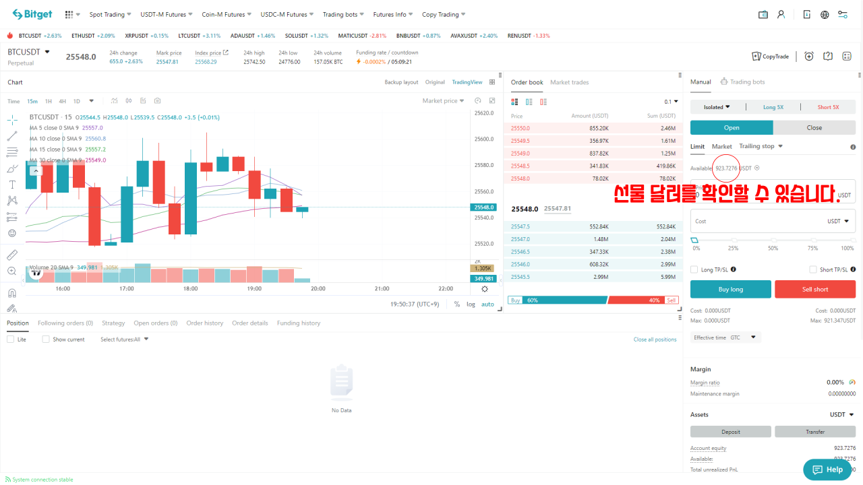863x485 pixels.
Task: Select the Market order type tab
Action: (x=722, y=146)
